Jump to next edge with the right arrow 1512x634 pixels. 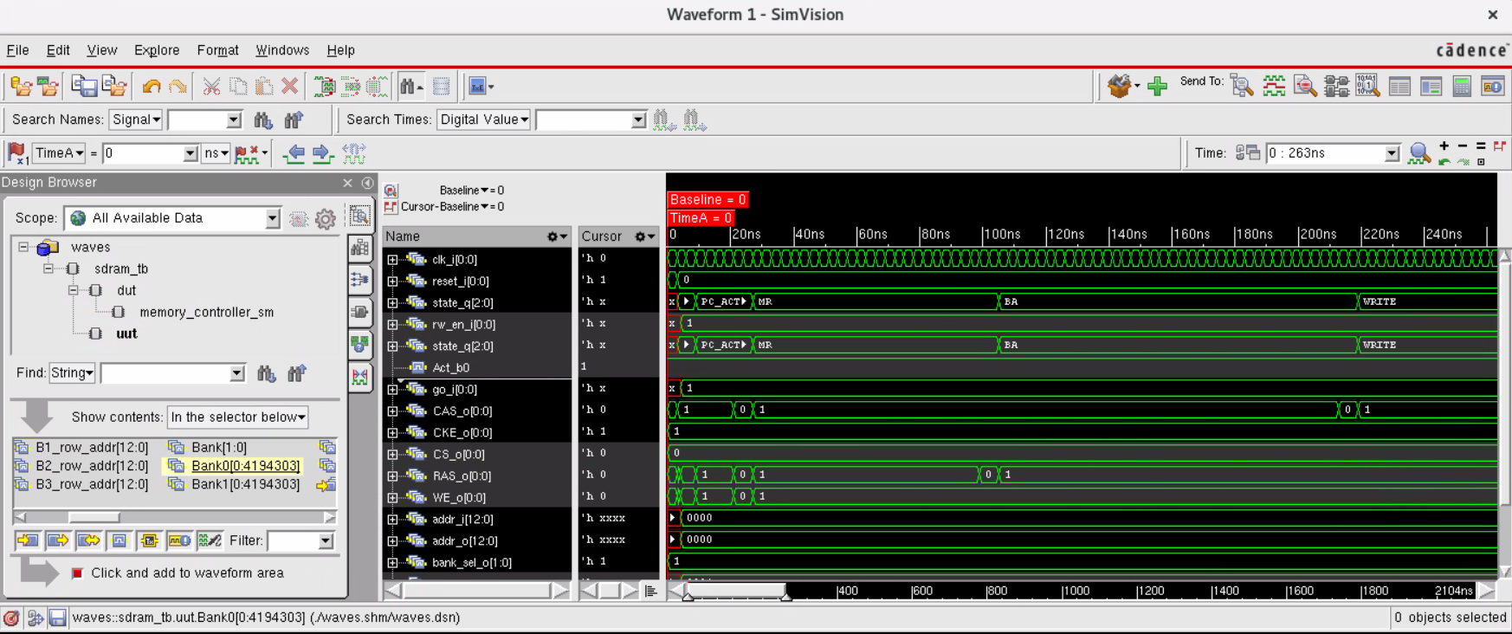click(x=322, y=153)
